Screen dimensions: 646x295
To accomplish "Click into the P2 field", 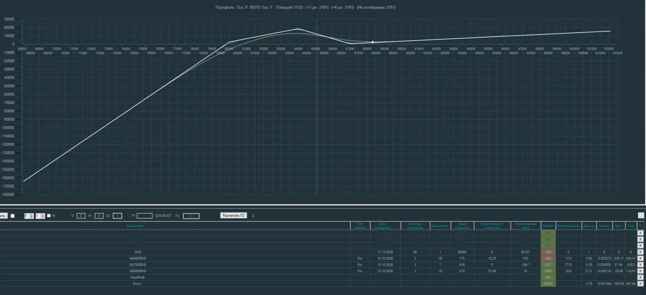I will tap(191, 216).
